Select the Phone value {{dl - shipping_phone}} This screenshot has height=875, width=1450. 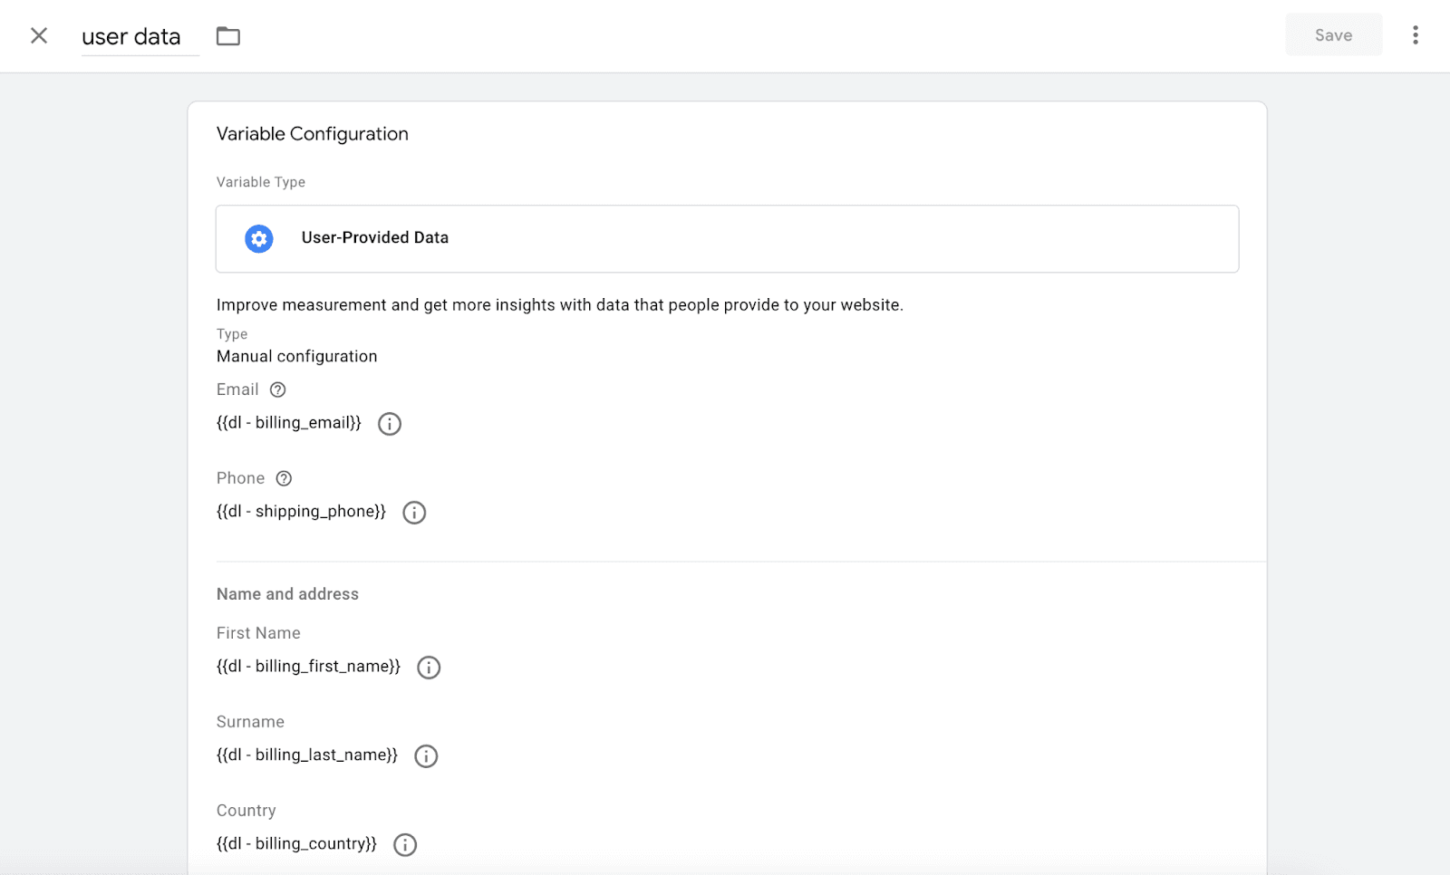click(x=299, y=511)
